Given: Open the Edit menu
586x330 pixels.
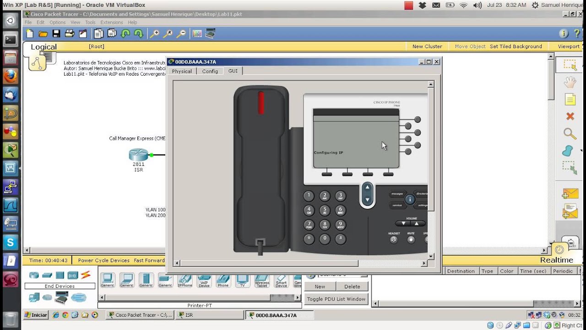Looking at the screenshot, I should 41,22.
